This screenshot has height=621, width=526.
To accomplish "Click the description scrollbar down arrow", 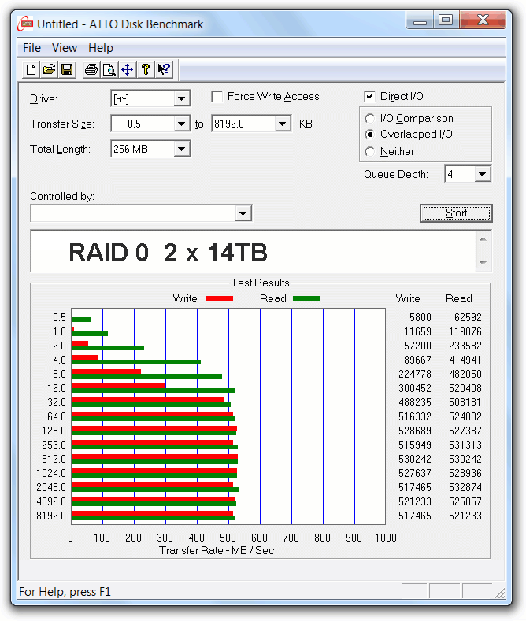I will [483, 263].
